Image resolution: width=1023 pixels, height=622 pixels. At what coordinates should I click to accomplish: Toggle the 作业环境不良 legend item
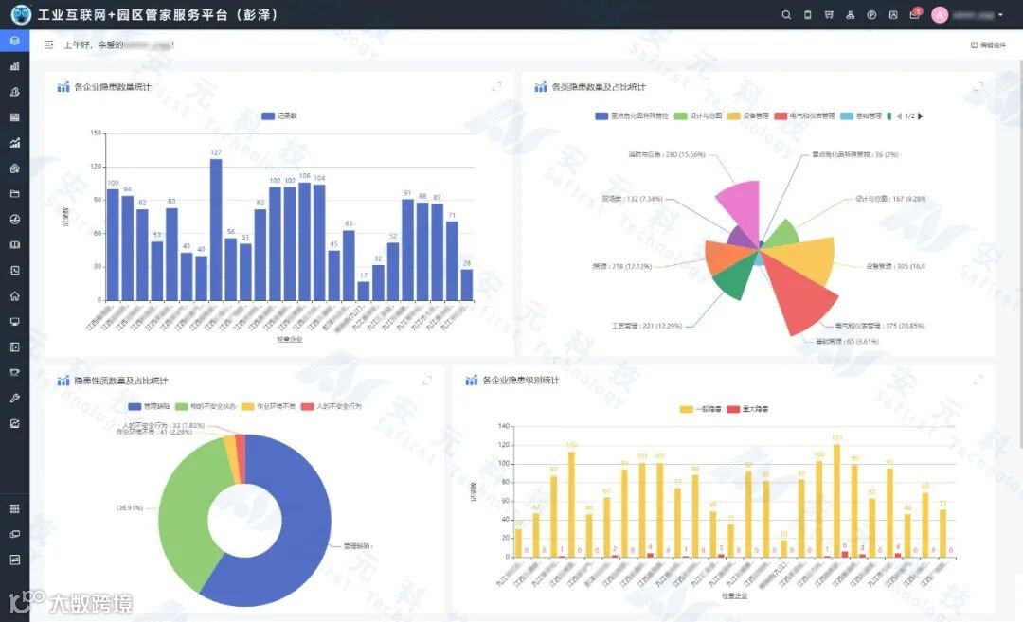click(268, 406)
